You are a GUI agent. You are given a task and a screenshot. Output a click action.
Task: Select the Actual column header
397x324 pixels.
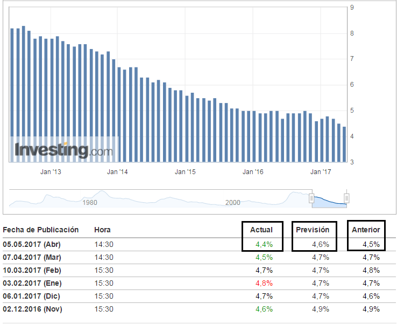(261, 230)
